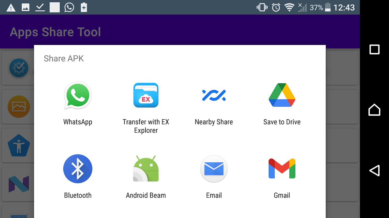Tap download-complete checkmark icon in status bar
389x218 pixels.
pos(40,8)
